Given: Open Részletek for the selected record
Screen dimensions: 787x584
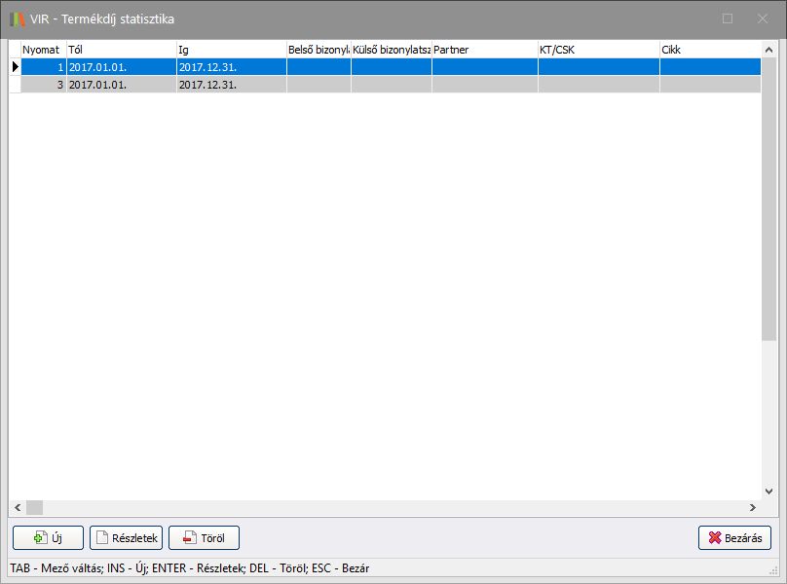Looking at the screenshot, I should (x=126, y=537).
